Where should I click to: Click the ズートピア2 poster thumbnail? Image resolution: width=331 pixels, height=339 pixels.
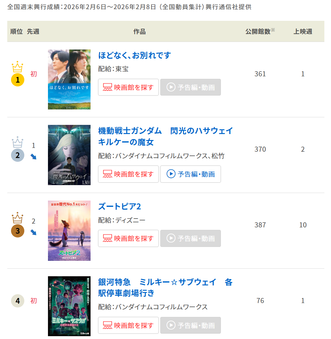tap(69, 231)
